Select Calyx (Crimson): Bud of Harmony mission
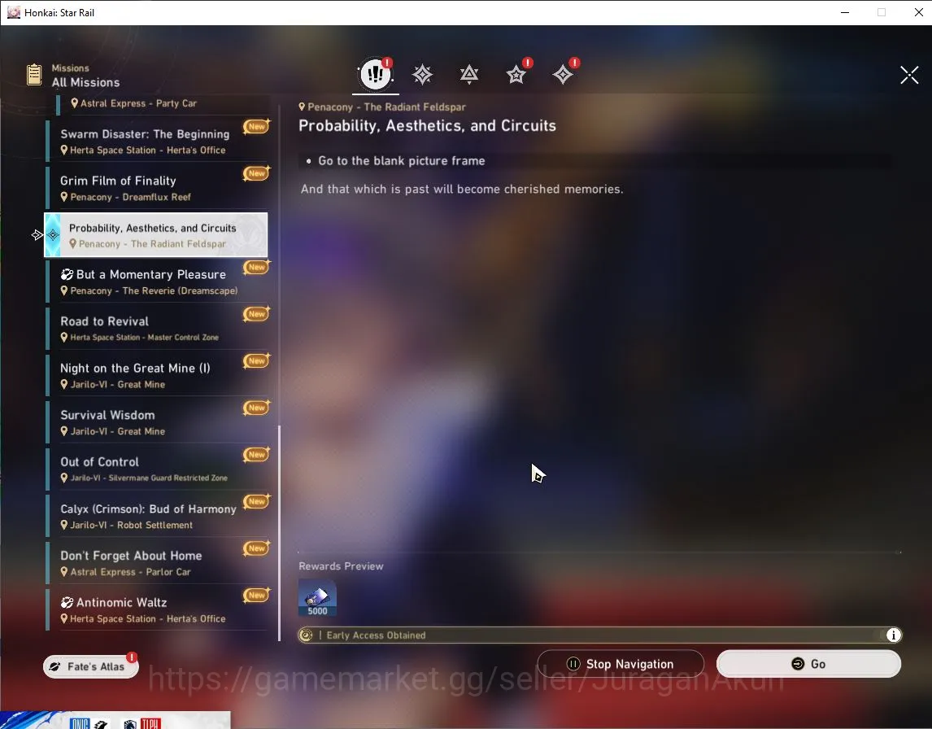The height and width of the screenshot is (729, 932). pyautogui.click(x=157, y=516)
